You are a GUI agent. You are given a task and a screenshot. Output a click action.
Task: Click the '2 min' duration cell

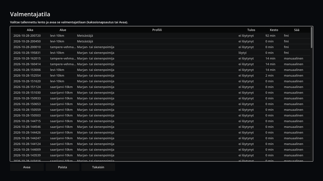(270, 75)
